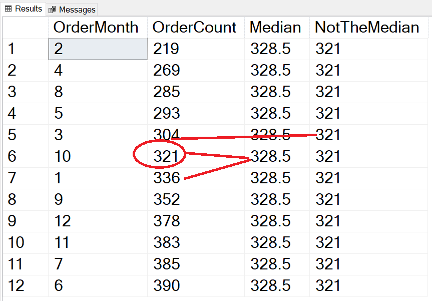Click OrderCount cell showing 336

(x=167, y=178)
